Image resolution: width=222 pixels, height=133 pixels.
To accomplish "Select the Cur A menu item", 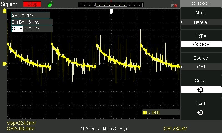I will [x=201, y=81].
